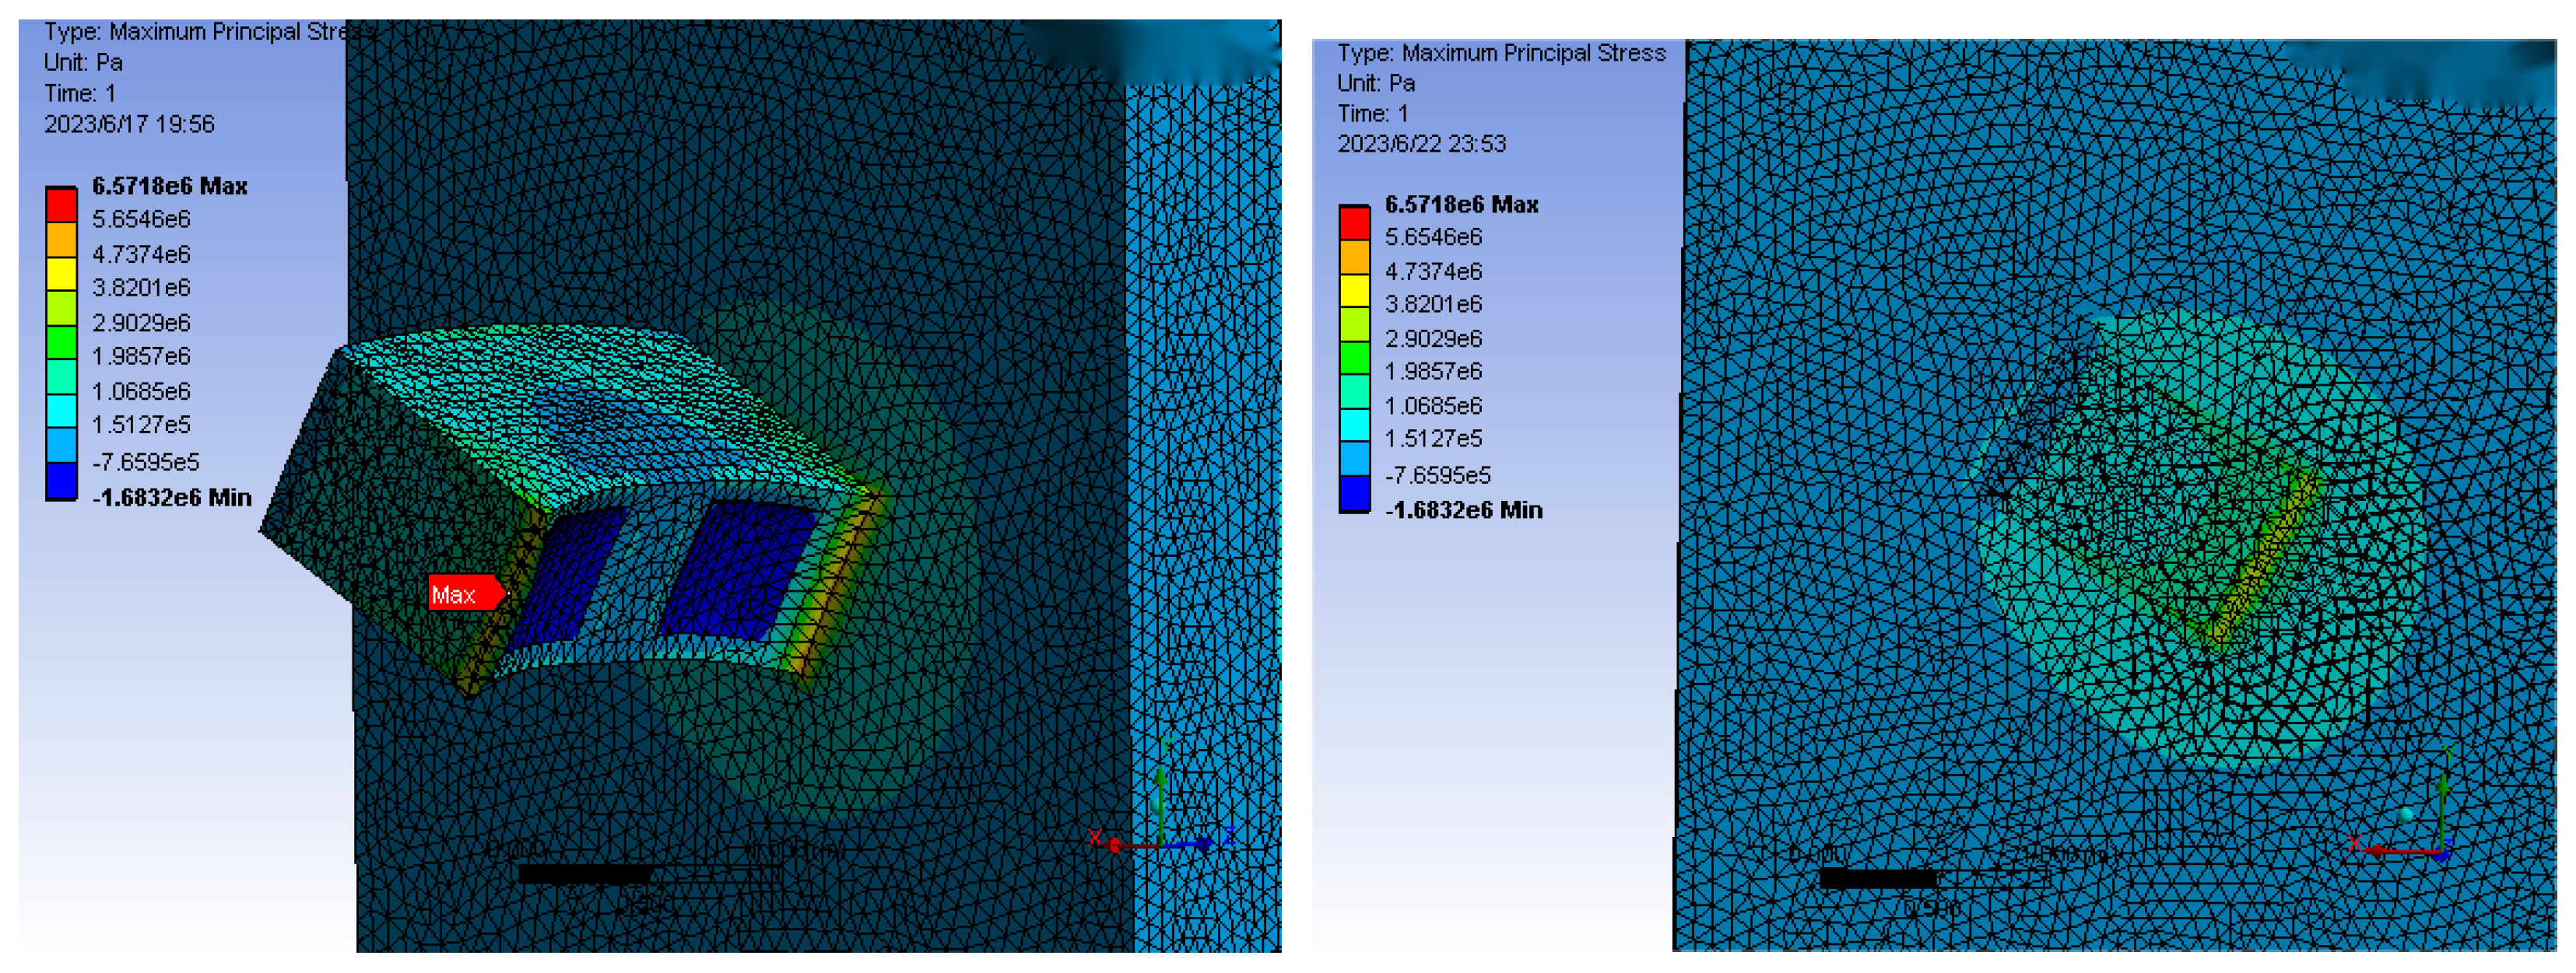Click the 2023/6/17 19:56 timestamp text
This screenshot has height=973, width=2576.
(x=129, y=124)
